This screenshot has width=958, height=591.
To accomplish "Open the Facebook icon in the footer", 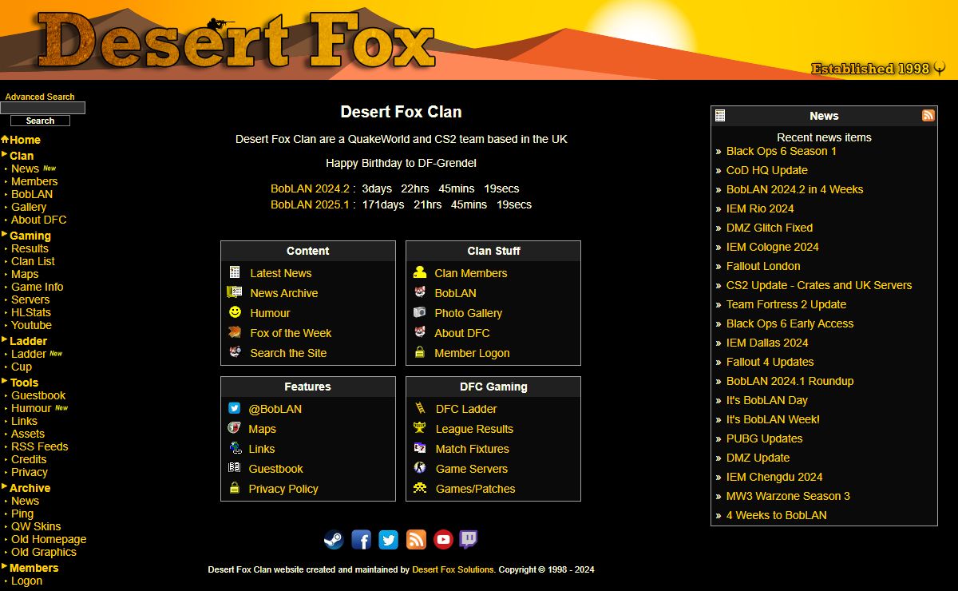I will pyautogui.click(x=362, y=540).
